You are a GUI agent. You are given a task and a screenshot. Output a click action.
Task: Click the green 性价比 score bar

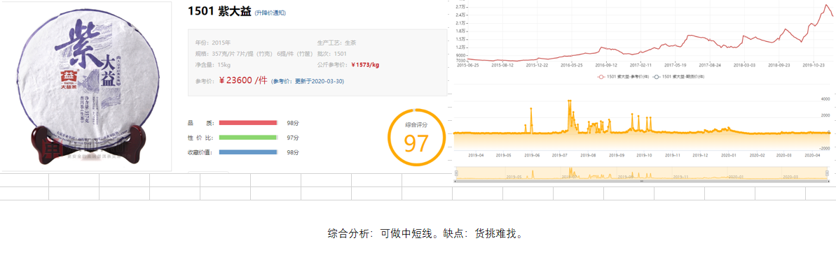[248, 138]
